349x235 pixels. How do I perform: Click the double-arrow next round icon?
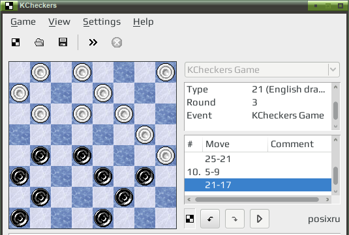[93, 42]
